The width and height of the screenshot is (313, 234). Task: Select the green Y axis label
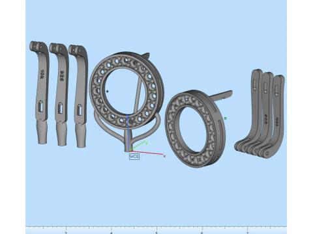point(147,143)
